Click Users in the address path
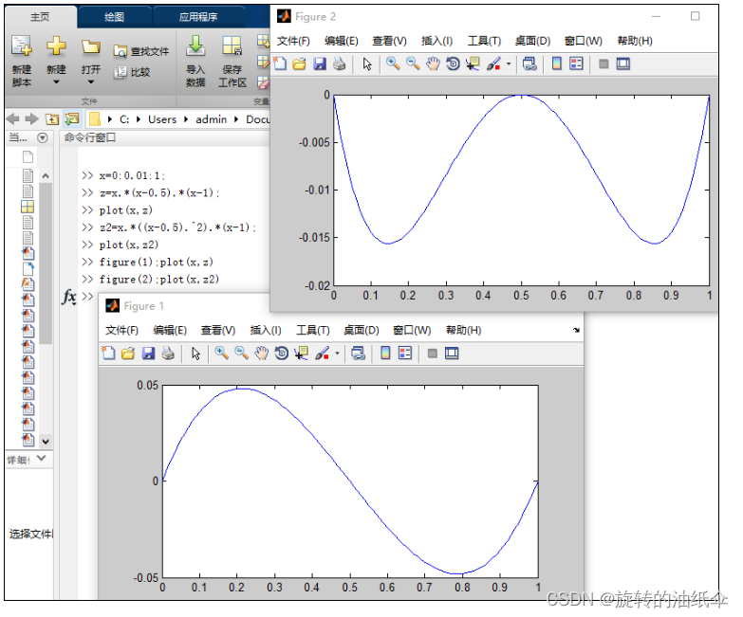Screen dimensions: 743x617 point(162,119)
